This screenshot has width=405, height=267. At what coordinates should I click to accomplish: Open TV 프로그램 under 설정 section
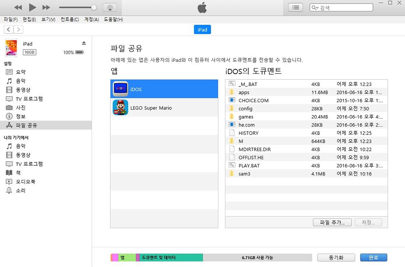pyautogui.click(x=46, y=99)
